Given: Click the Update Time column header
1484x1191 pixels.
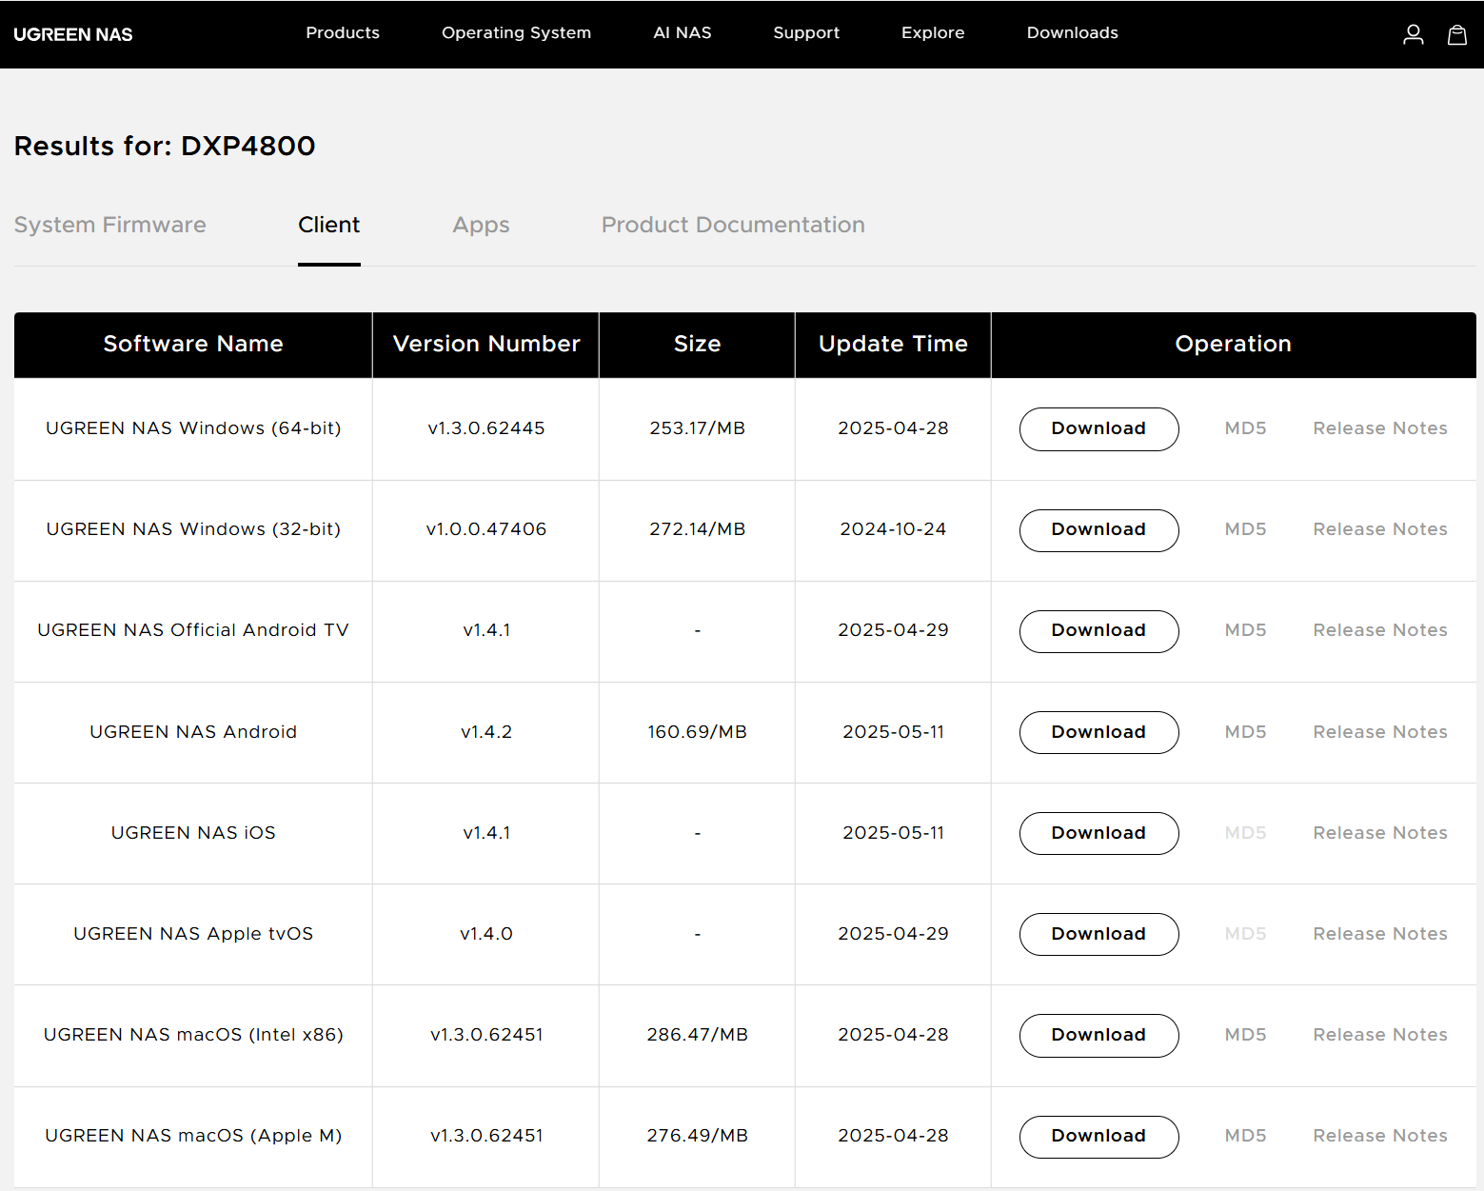Looking at the screenshot, I should (x=893, y=344).
